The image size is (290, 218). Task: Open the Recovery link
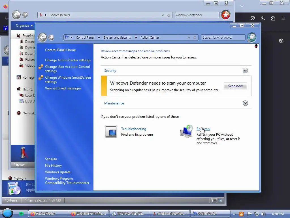pyautogui.click(x=203, y=129)
